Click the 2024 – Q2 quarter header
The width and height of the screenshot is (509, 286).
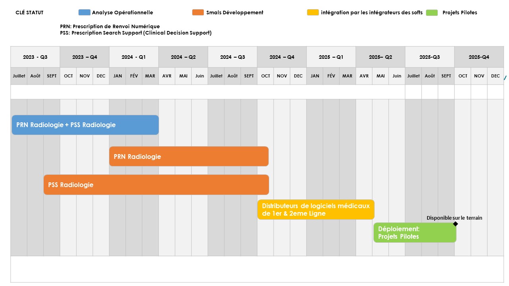click(x=183, y=57)
